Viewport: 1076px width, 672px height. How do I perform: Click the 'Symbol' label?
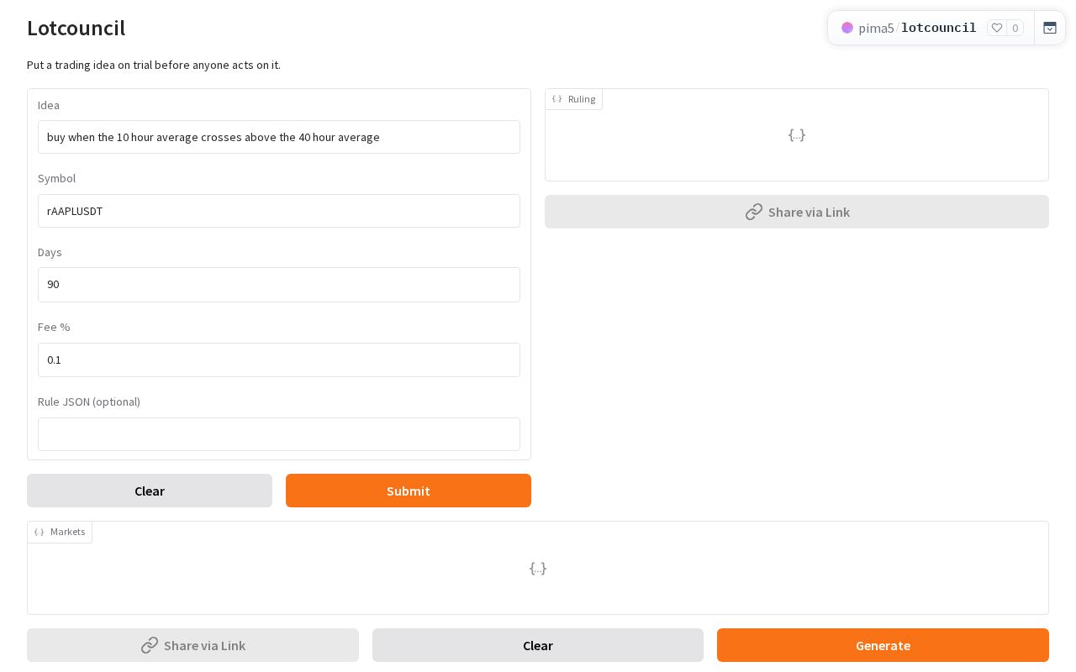pyautogui.click(x=56, y=178)
